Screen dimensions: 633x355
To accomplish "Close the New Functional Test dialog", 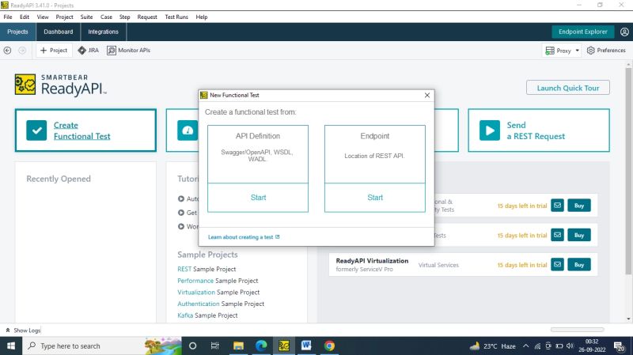I will click(427, 95).
